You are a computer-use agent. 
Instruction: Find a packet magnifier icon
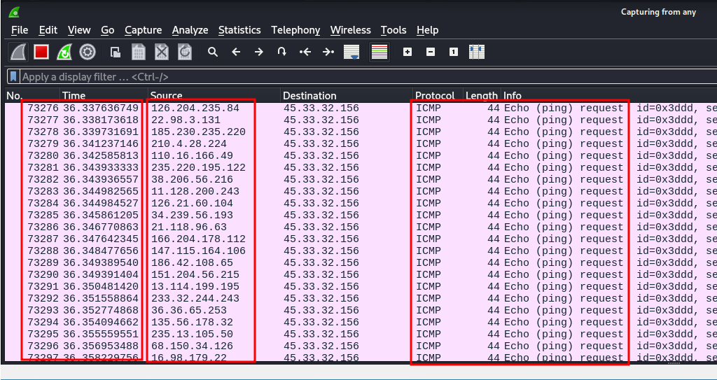213,52
